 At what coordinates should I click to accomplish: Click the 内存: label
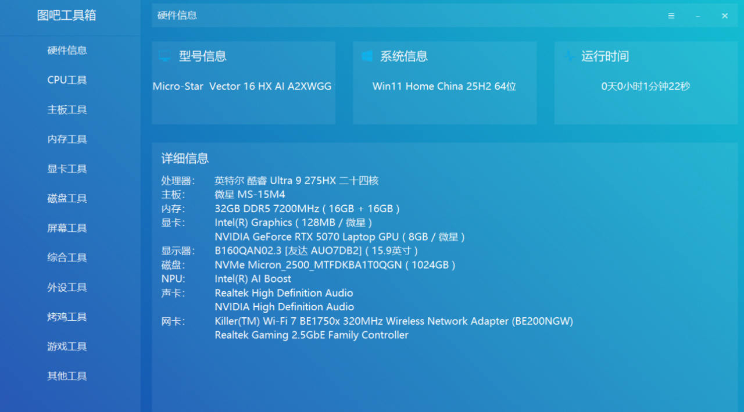(x=173, y=209)
